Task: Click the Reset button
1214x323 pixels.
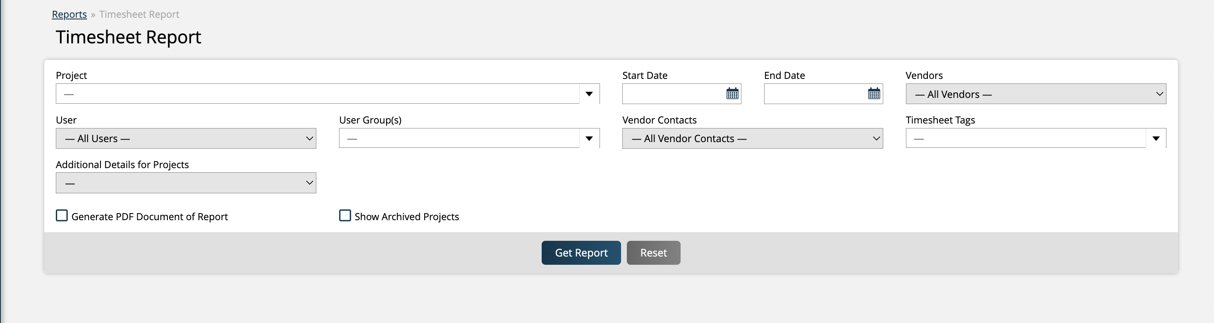Action: (x=653, y=253)
